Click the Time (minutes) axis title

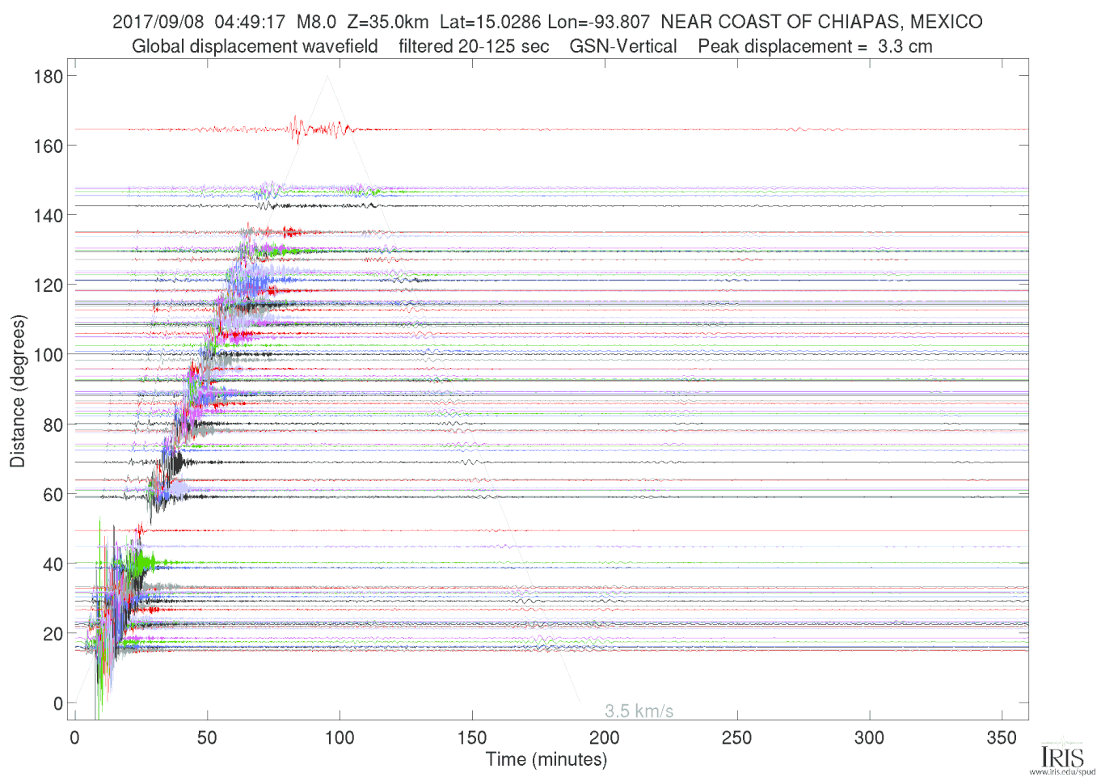click(x=546, y=759)
